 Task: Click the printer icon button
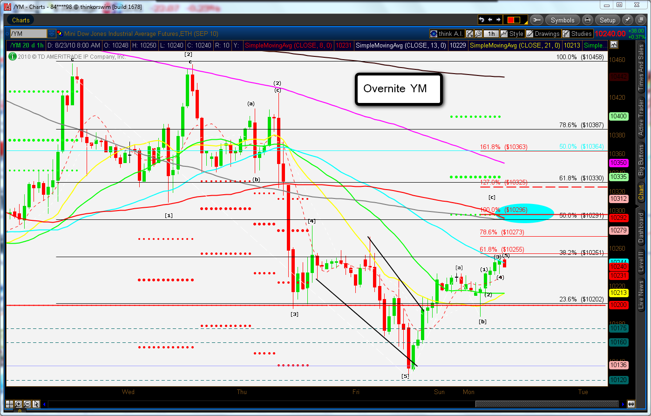pos(588,20)
